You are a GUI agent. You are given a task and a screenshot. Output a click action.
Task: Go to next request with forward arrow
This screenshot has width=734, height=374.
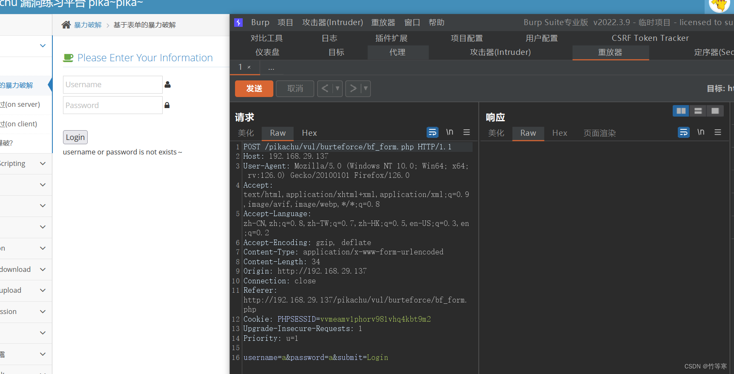pos(353,89)
